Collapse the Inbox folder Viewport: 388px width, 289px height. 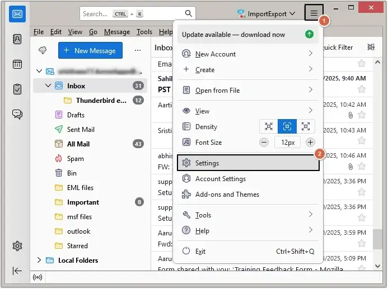click(48, 86)
